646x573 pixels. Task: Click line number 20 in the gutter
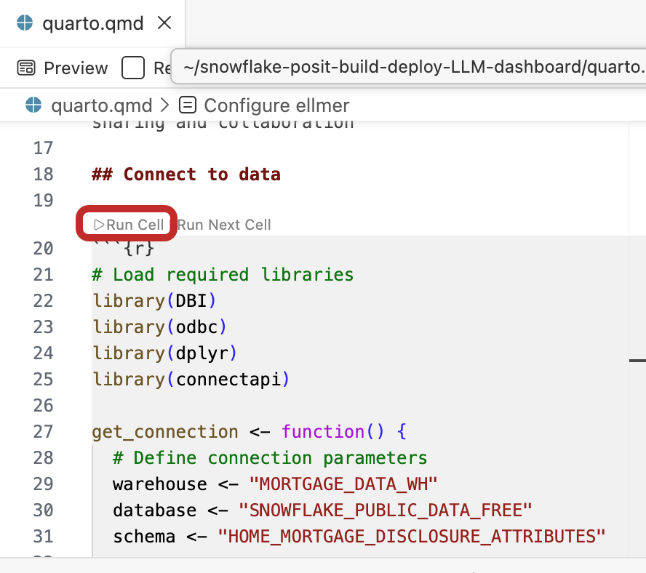pyautogui.click(x=43, y=249)
